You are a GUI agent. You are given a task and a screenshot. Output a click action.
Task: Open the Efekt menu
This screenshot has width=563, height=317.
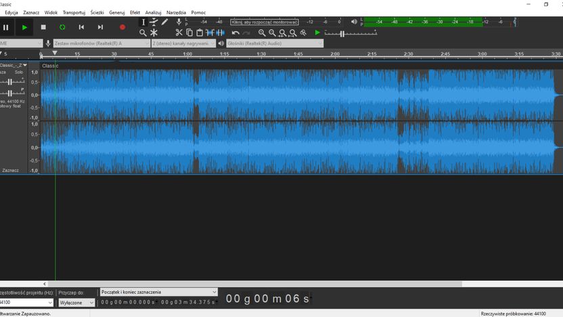[135, 13]
